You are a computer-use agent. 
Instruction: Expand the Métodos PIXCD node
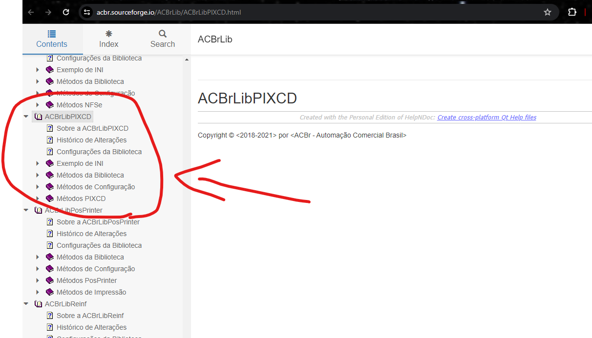(38, 199)
